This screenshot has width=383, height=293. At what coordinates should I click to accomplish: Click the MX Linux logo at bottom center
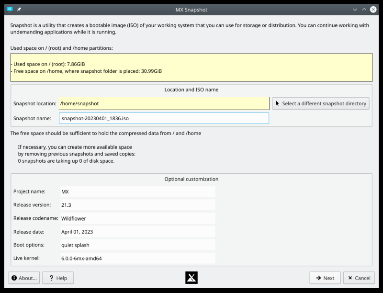(191, 278)
